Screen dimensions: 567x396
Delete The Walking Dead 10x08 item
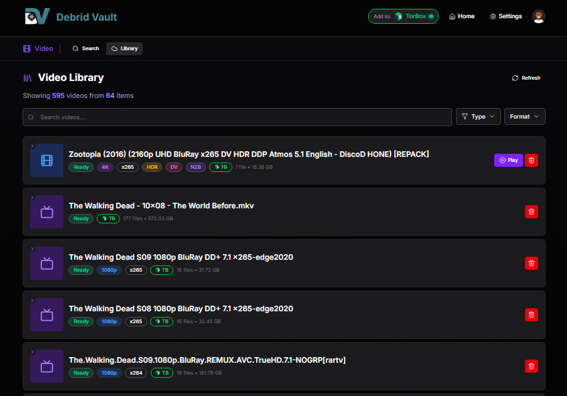531,211
